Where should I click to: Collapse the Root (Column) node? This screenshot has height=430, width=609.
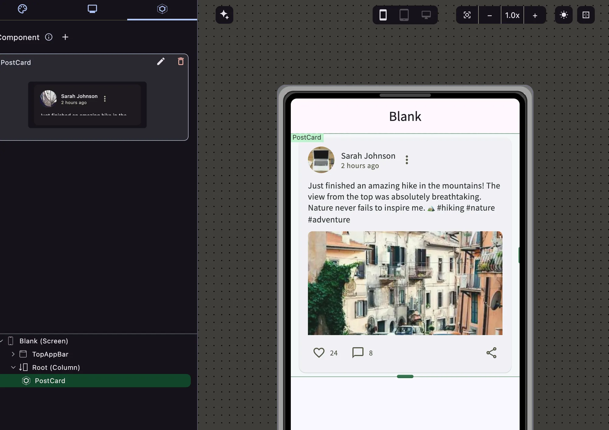point(13,367)
